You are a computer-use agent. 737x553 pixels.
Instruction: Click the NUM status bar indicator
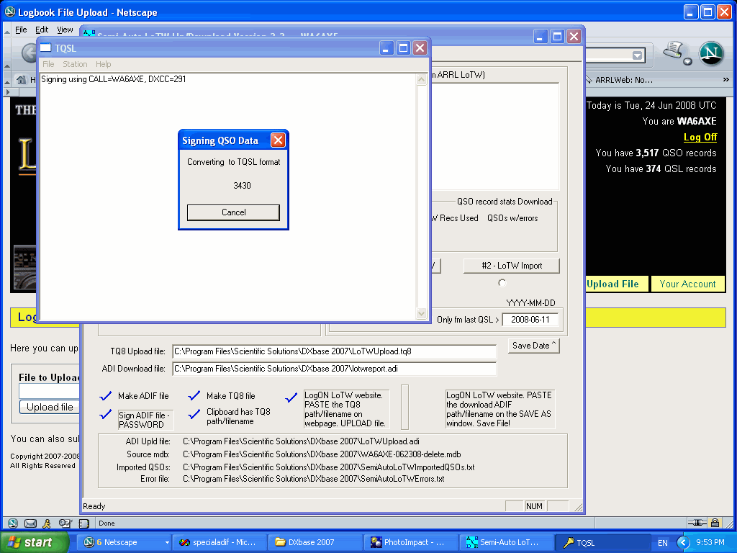pyautogui.click(x=534, y=506)
